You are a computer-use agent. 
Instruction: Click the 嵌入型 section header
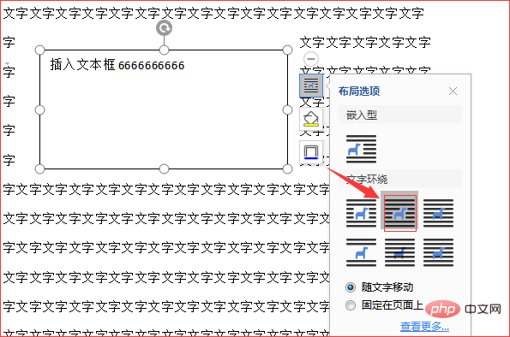[x=400, y=115]
